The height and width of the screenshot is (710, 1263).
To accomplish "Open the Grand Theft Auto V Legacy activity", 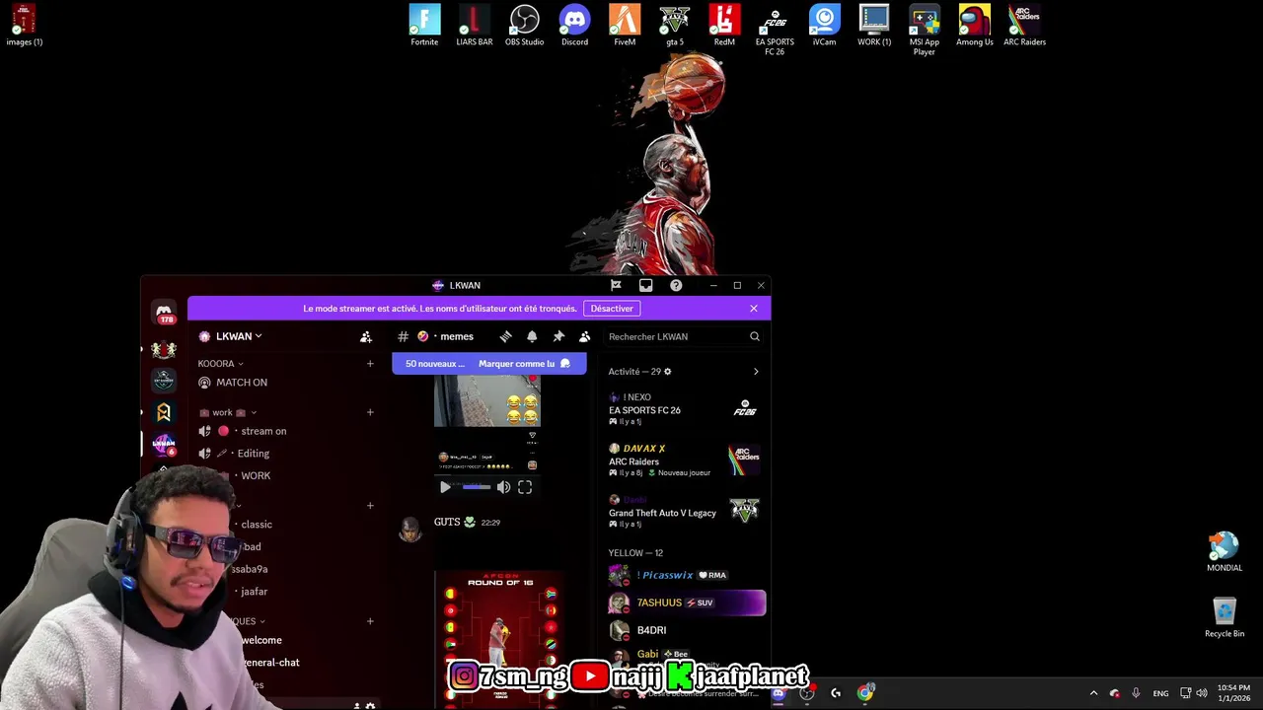I will tap(683, 511).
